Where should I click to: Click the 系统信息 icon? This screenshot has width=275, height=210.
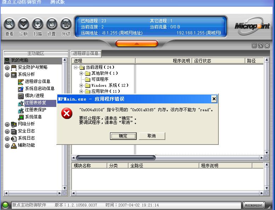(x=21, y=117)
